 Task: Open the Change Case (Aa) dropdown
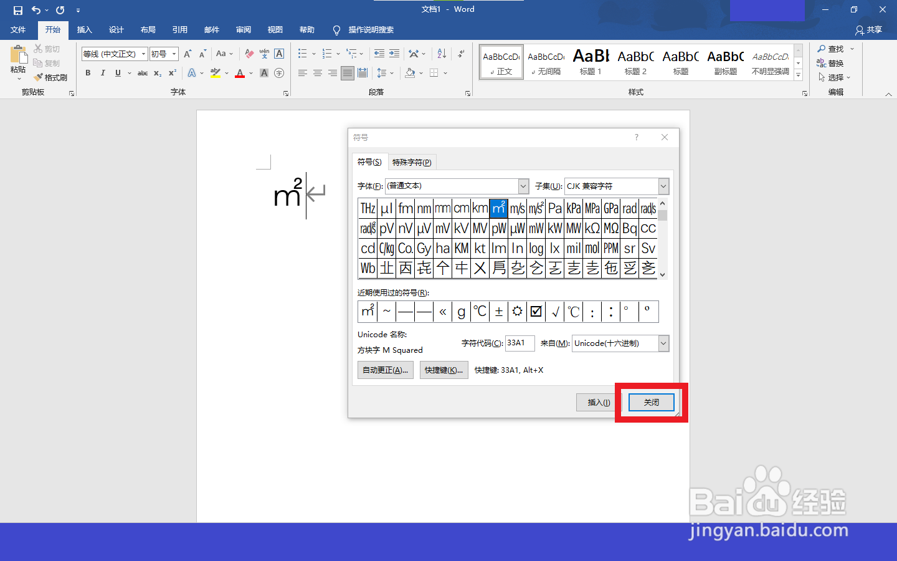point(224,54)
